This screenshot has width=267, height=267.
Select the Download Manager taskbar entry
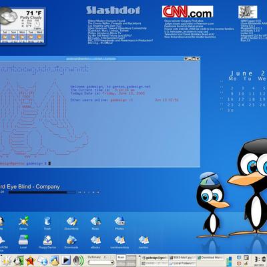(x=211, y=258)
